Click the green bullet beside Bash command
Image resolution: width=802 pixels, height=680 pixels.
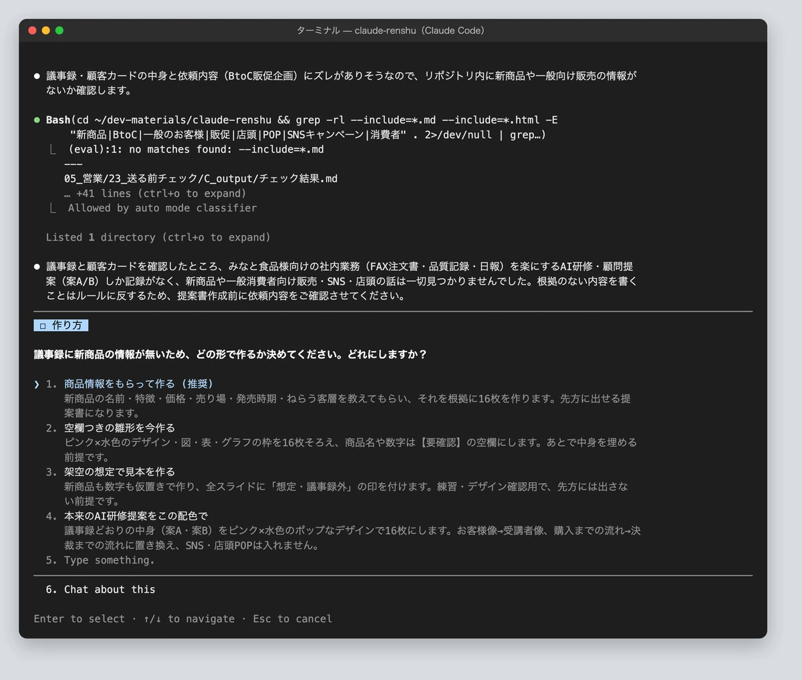[x=37, y=120]
